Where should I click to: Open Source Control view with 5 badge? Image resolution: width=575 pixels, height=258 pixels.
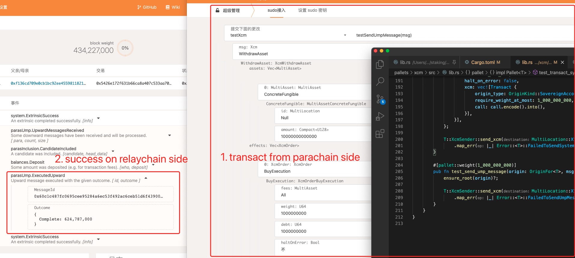pos(380,99)
